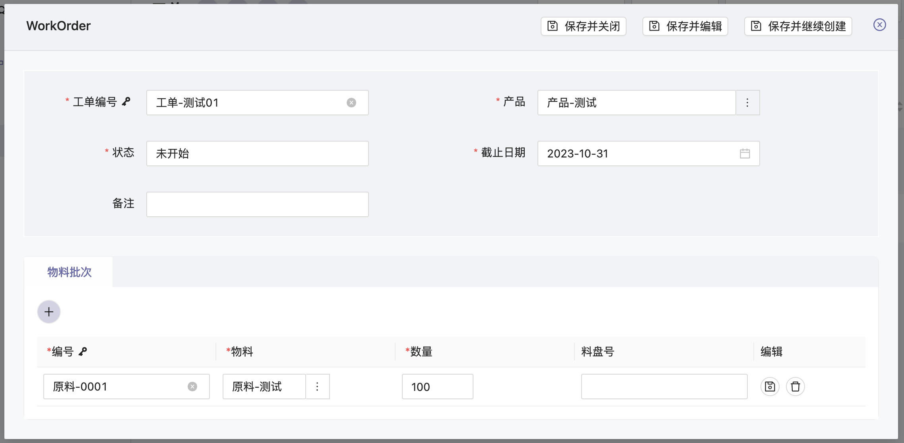Click the plus icon to add 物料批次 row
Screen dimensions: 904x443
click(x=49, y=312)
